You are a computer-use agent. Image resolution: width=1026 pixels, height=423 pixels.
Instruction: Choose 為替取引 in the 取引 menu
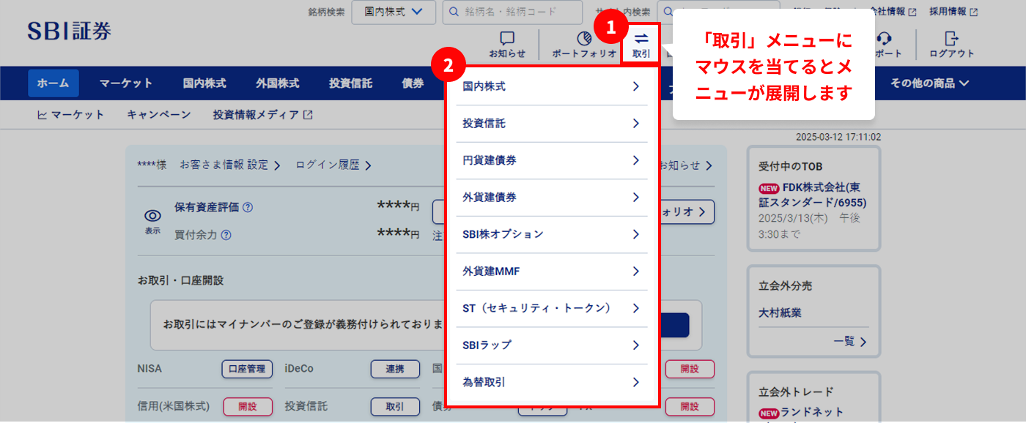coord(552,382)
